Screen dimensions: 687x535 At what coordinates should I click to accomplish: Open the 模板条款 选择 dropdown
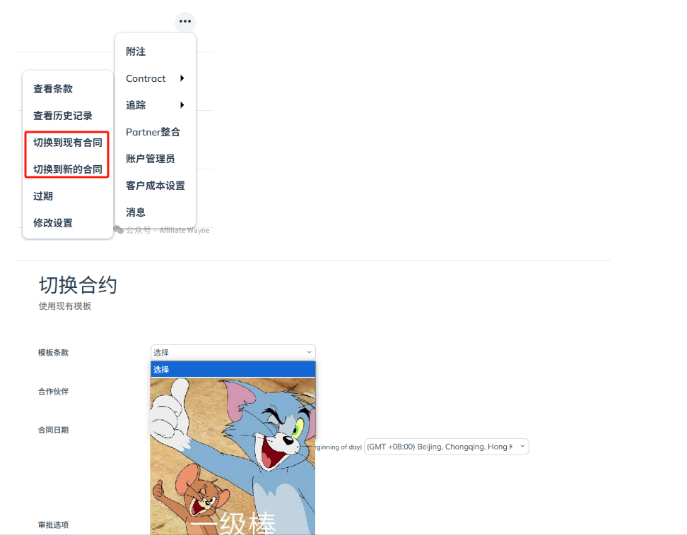233,352
